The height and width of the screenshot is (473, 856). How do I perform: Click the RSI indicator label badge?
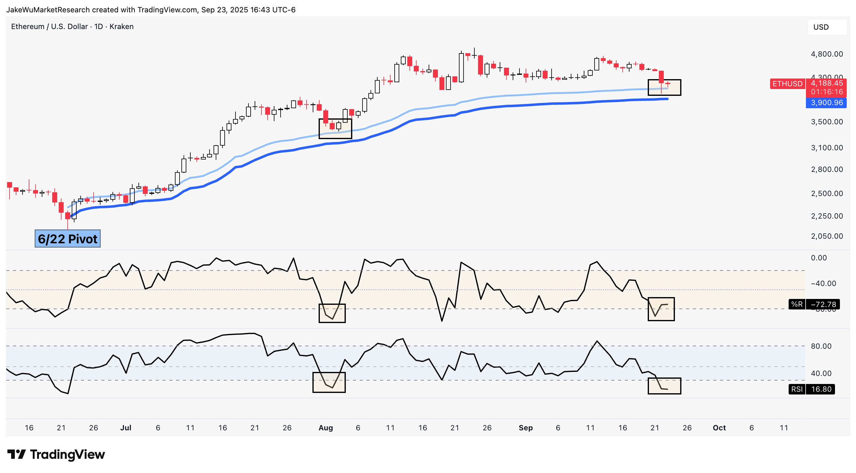pyautogui.click(x=797, y=389)
